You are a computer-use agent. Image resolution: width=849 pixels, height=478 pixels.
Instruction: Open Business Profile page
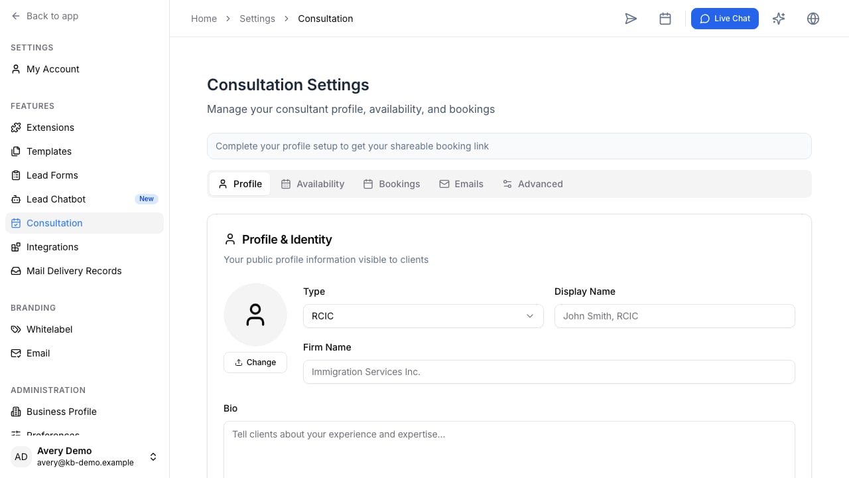click(x=84, y=412)
